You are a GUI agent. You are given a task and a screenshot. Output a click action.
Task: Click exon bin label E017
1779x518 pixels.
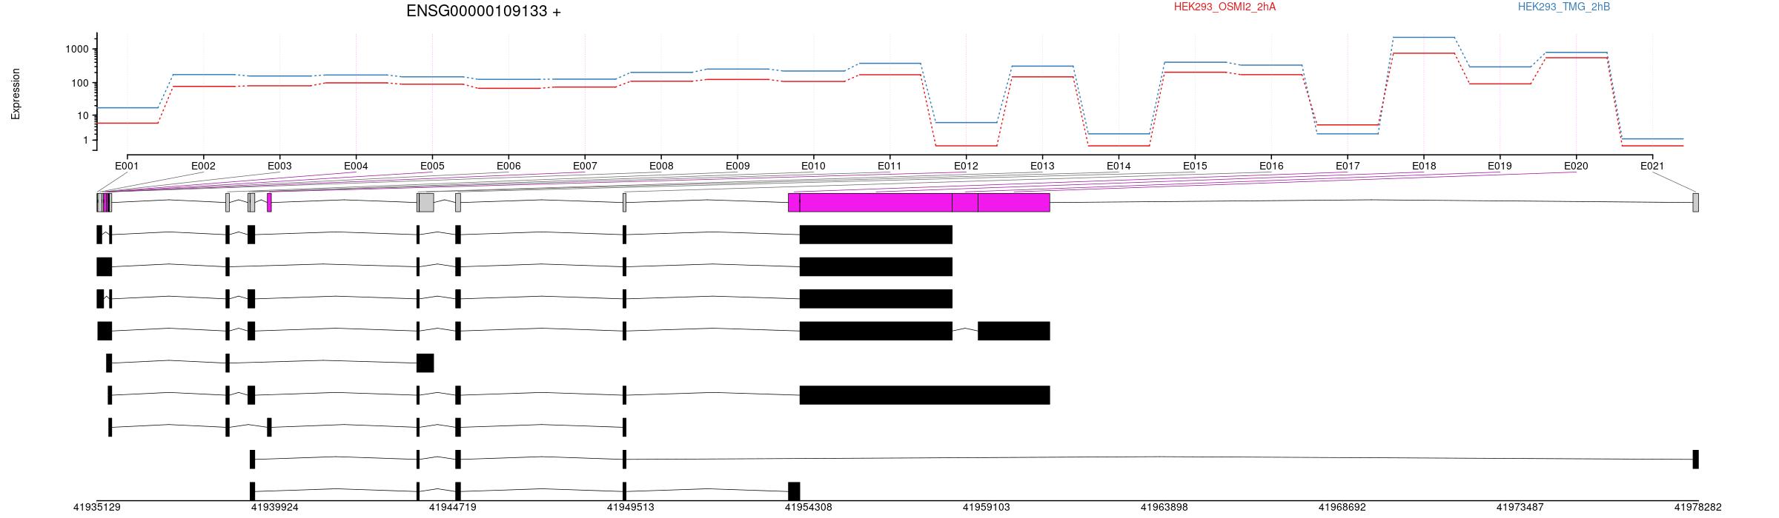tap(1348, 166)
